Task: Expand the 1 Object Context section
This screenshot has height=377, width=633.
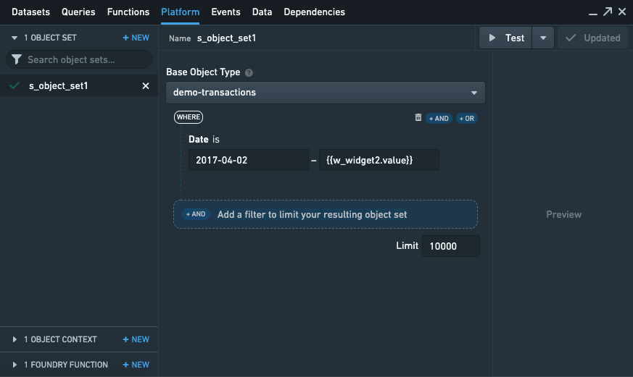Action: 15,339
